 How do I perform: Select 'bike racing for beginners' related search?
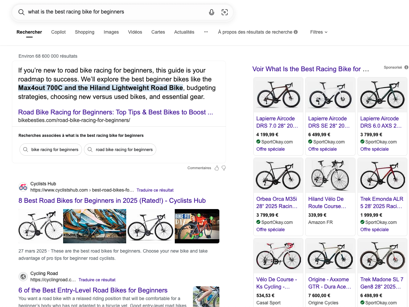point(51,149)
